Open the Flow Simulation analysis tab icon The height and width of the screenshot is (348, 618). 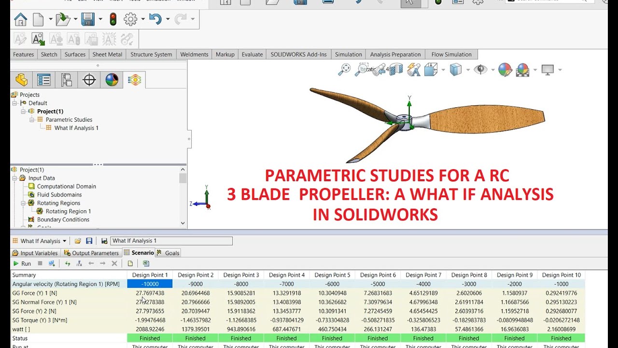coord(134,80)
